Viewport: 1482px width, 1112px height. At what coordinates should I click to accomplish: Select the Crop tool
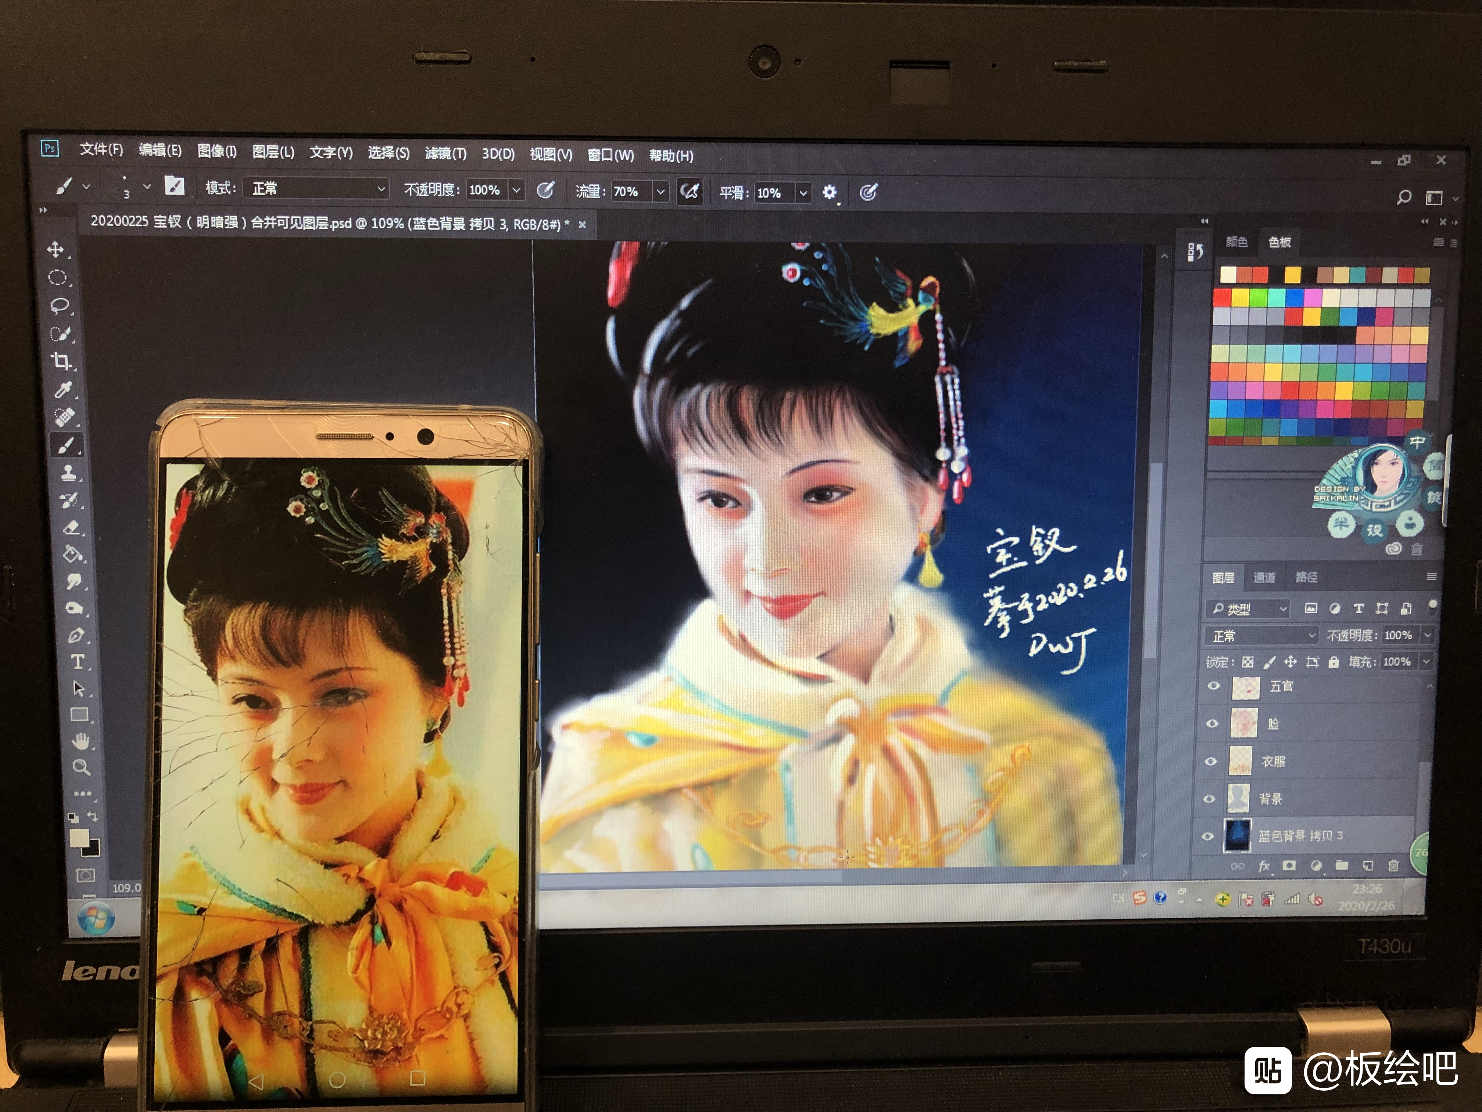pos(62,361)
